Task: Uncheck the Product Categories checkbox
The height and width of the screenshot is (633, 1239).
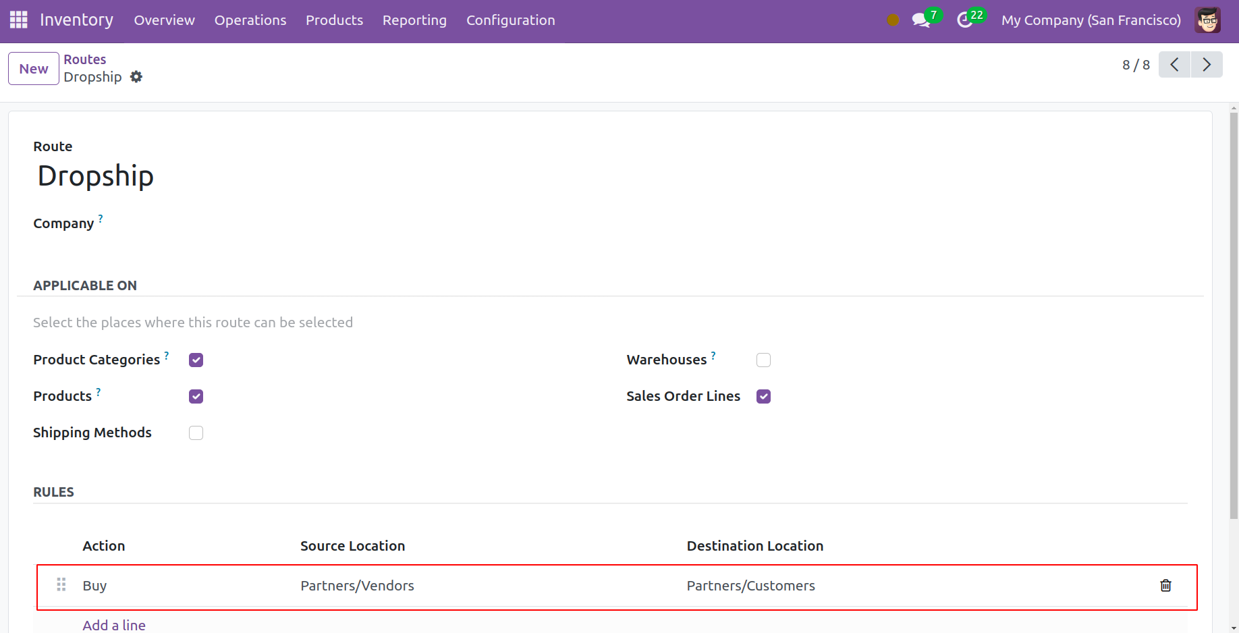Action: click(196, 360)
